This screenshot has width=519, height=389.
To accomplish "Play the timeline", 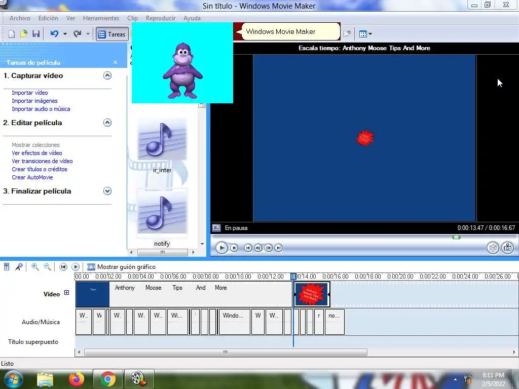I will [76, 266].
